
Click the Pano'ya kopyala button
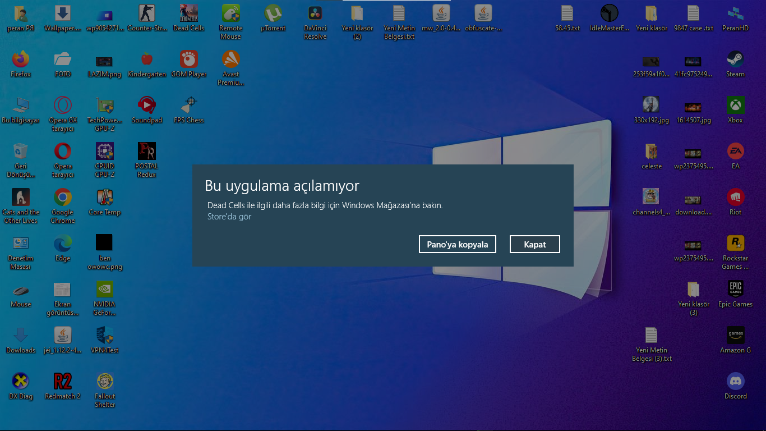[457, 244]
